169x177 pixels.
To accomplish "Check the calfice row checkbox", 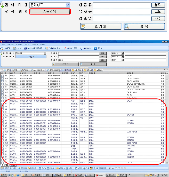I will tap(2, 154).
